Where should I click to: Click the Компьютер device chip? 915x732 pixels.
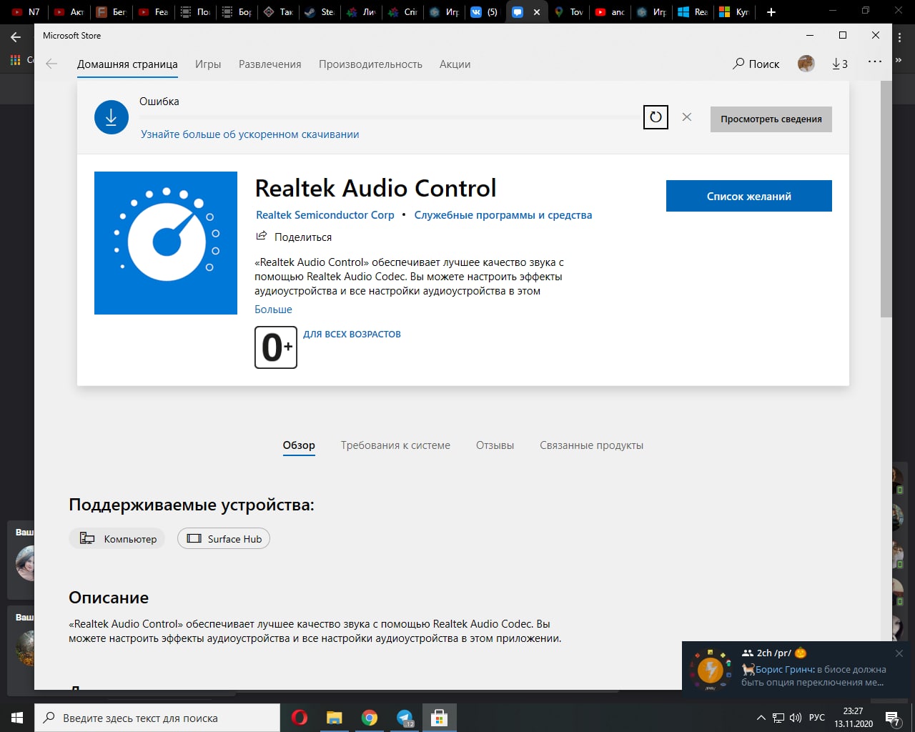pyautogui.click(x=117, y=539)
